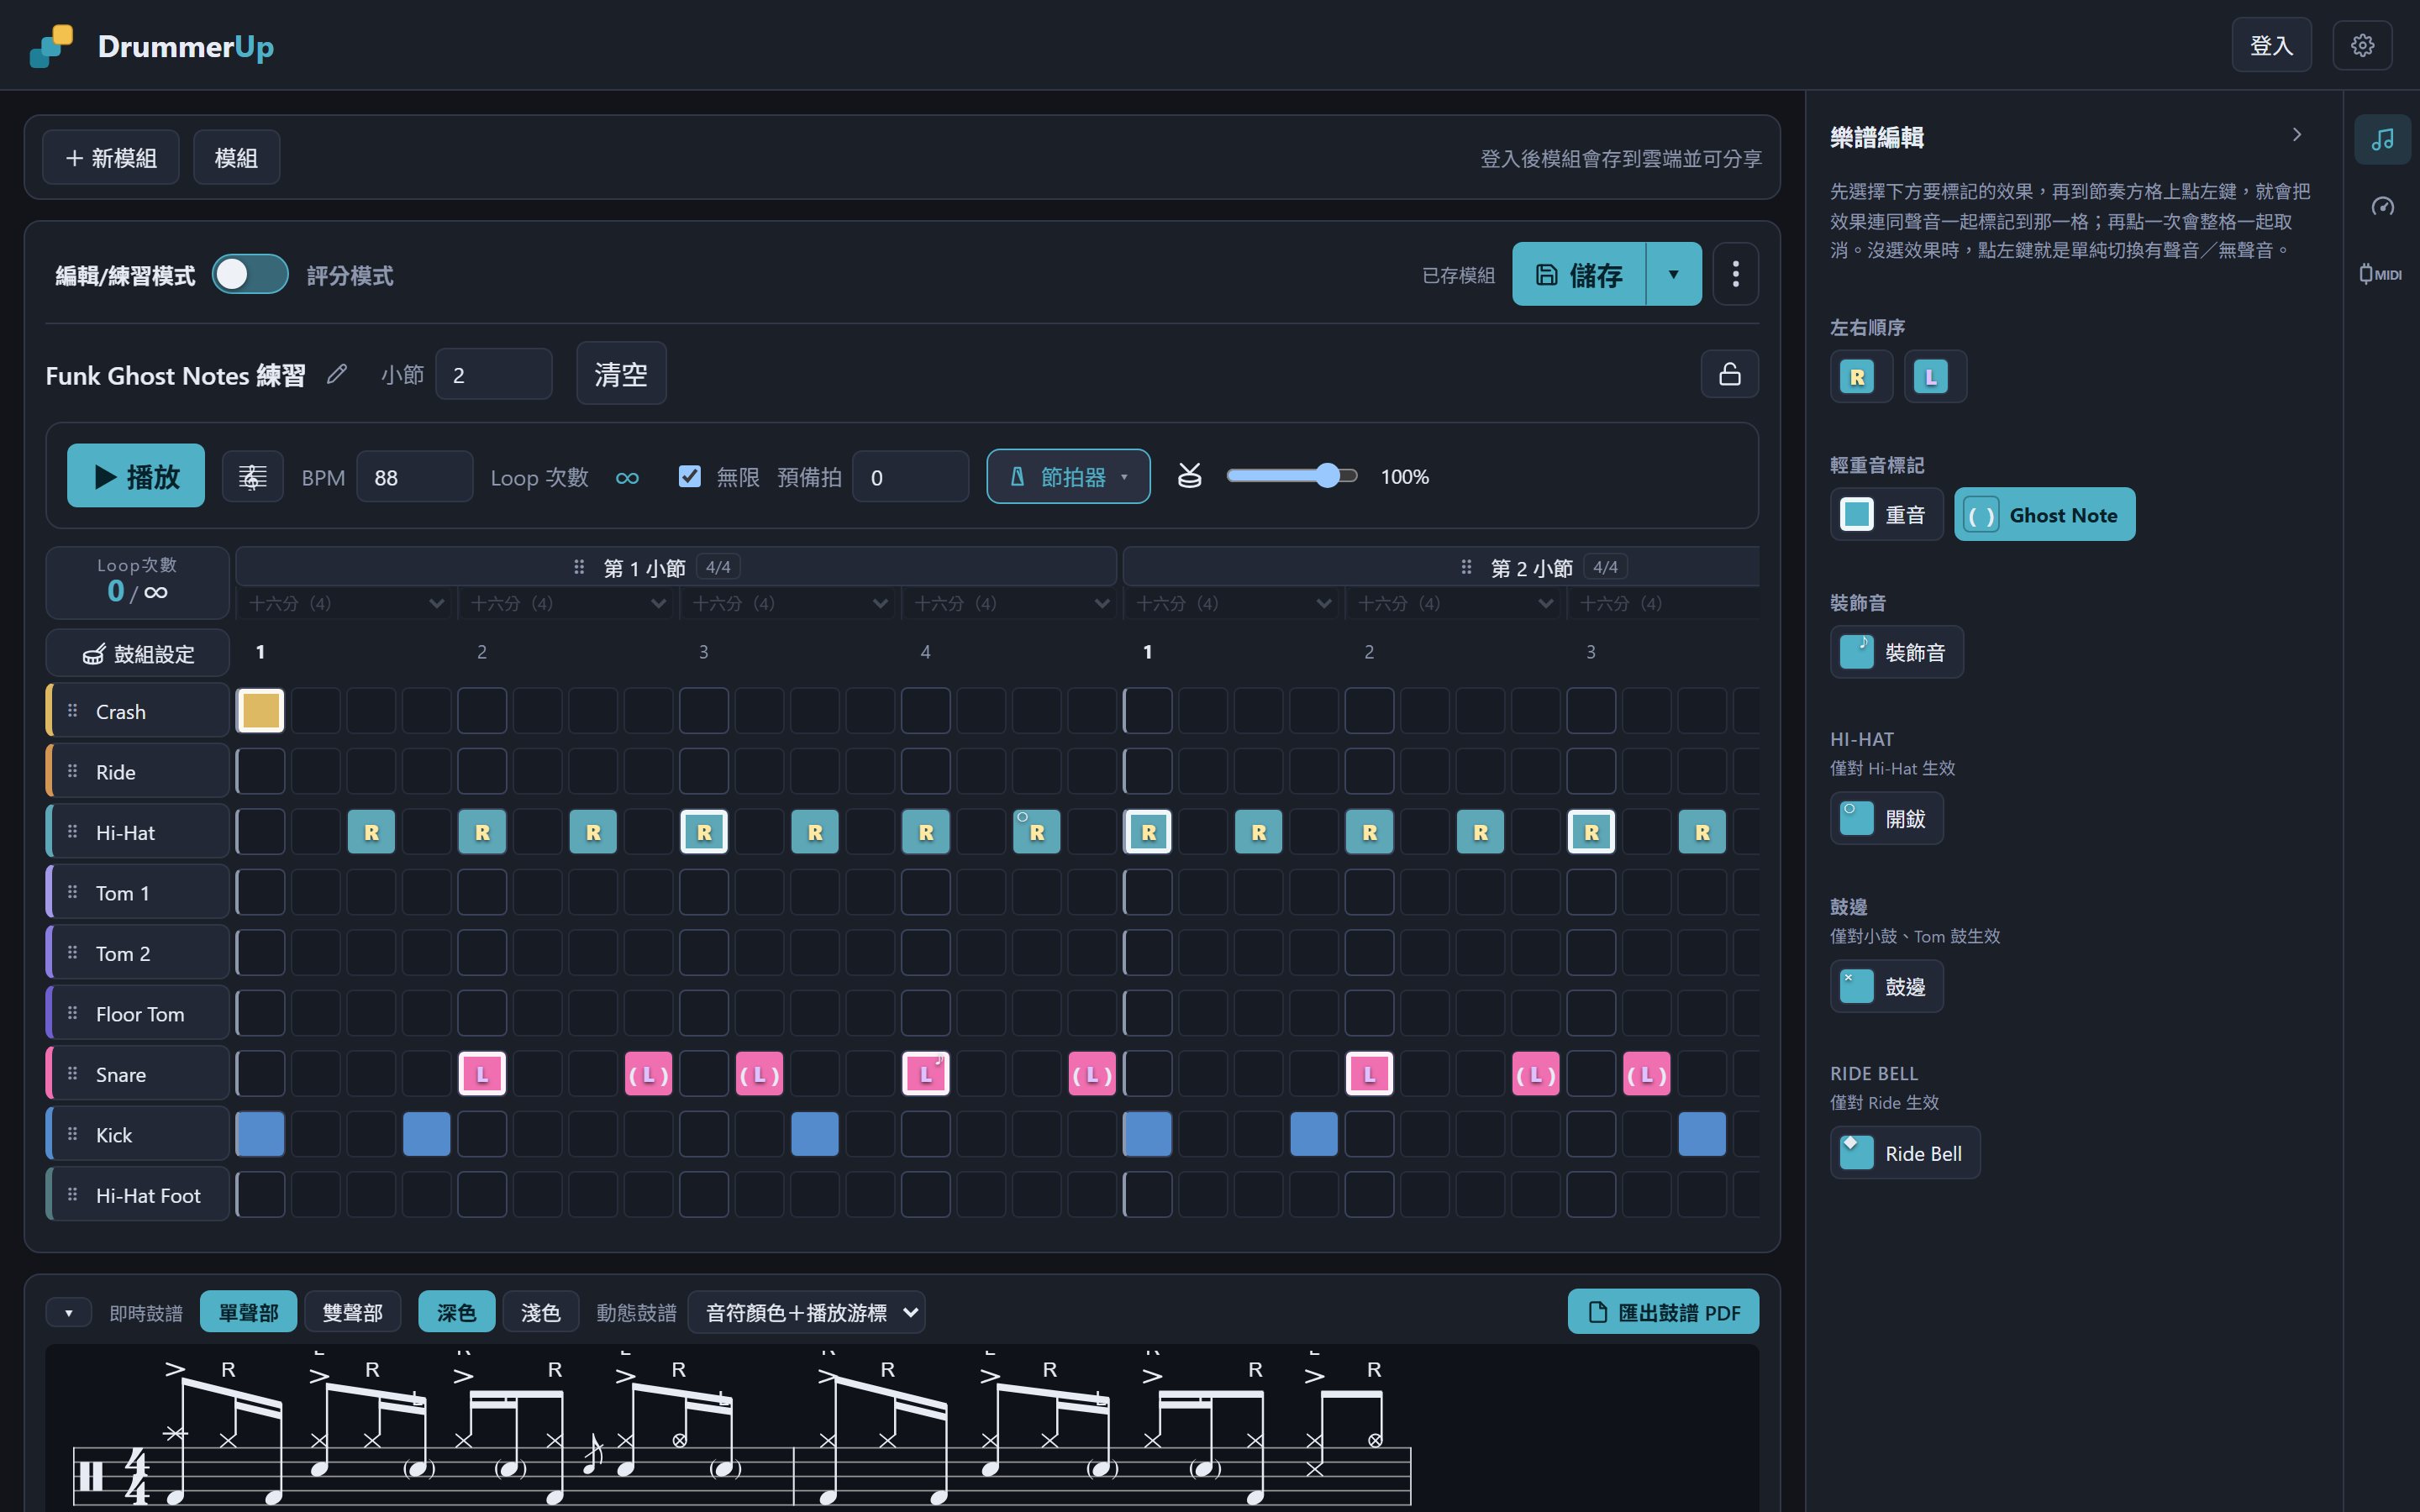Screen dimensions: 2420x1512
Task: Open the tempo gauge sidebar icon
Action: (x=2382, y=206)
